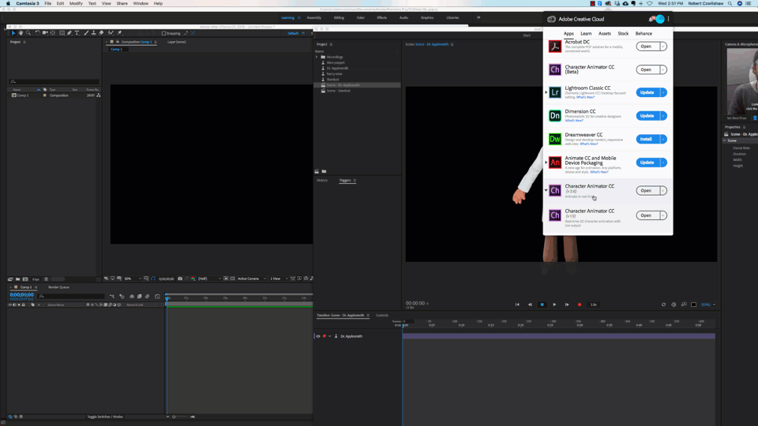Image resolution: width=758 pixels, height=426 pixels.
Task: Toggle the Snapping checkbox in After Effects
Action: (x=164, y=33)
